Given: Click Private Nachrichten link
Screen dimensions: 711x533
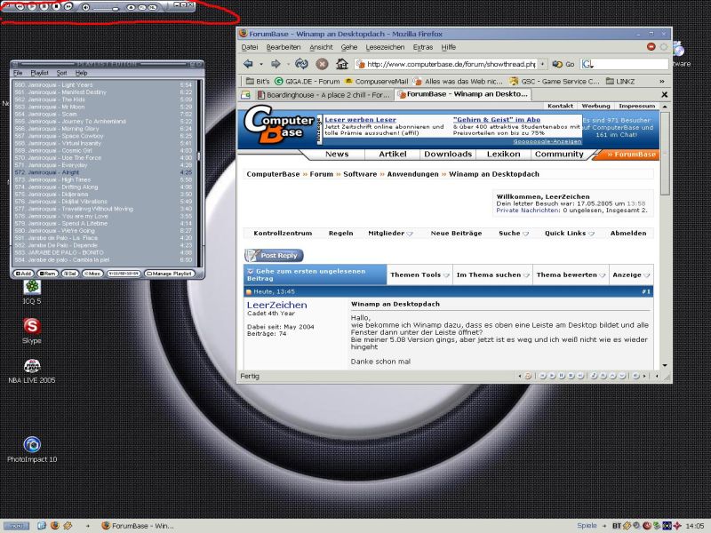Looking at the screenshot, I should click(528, 211).
